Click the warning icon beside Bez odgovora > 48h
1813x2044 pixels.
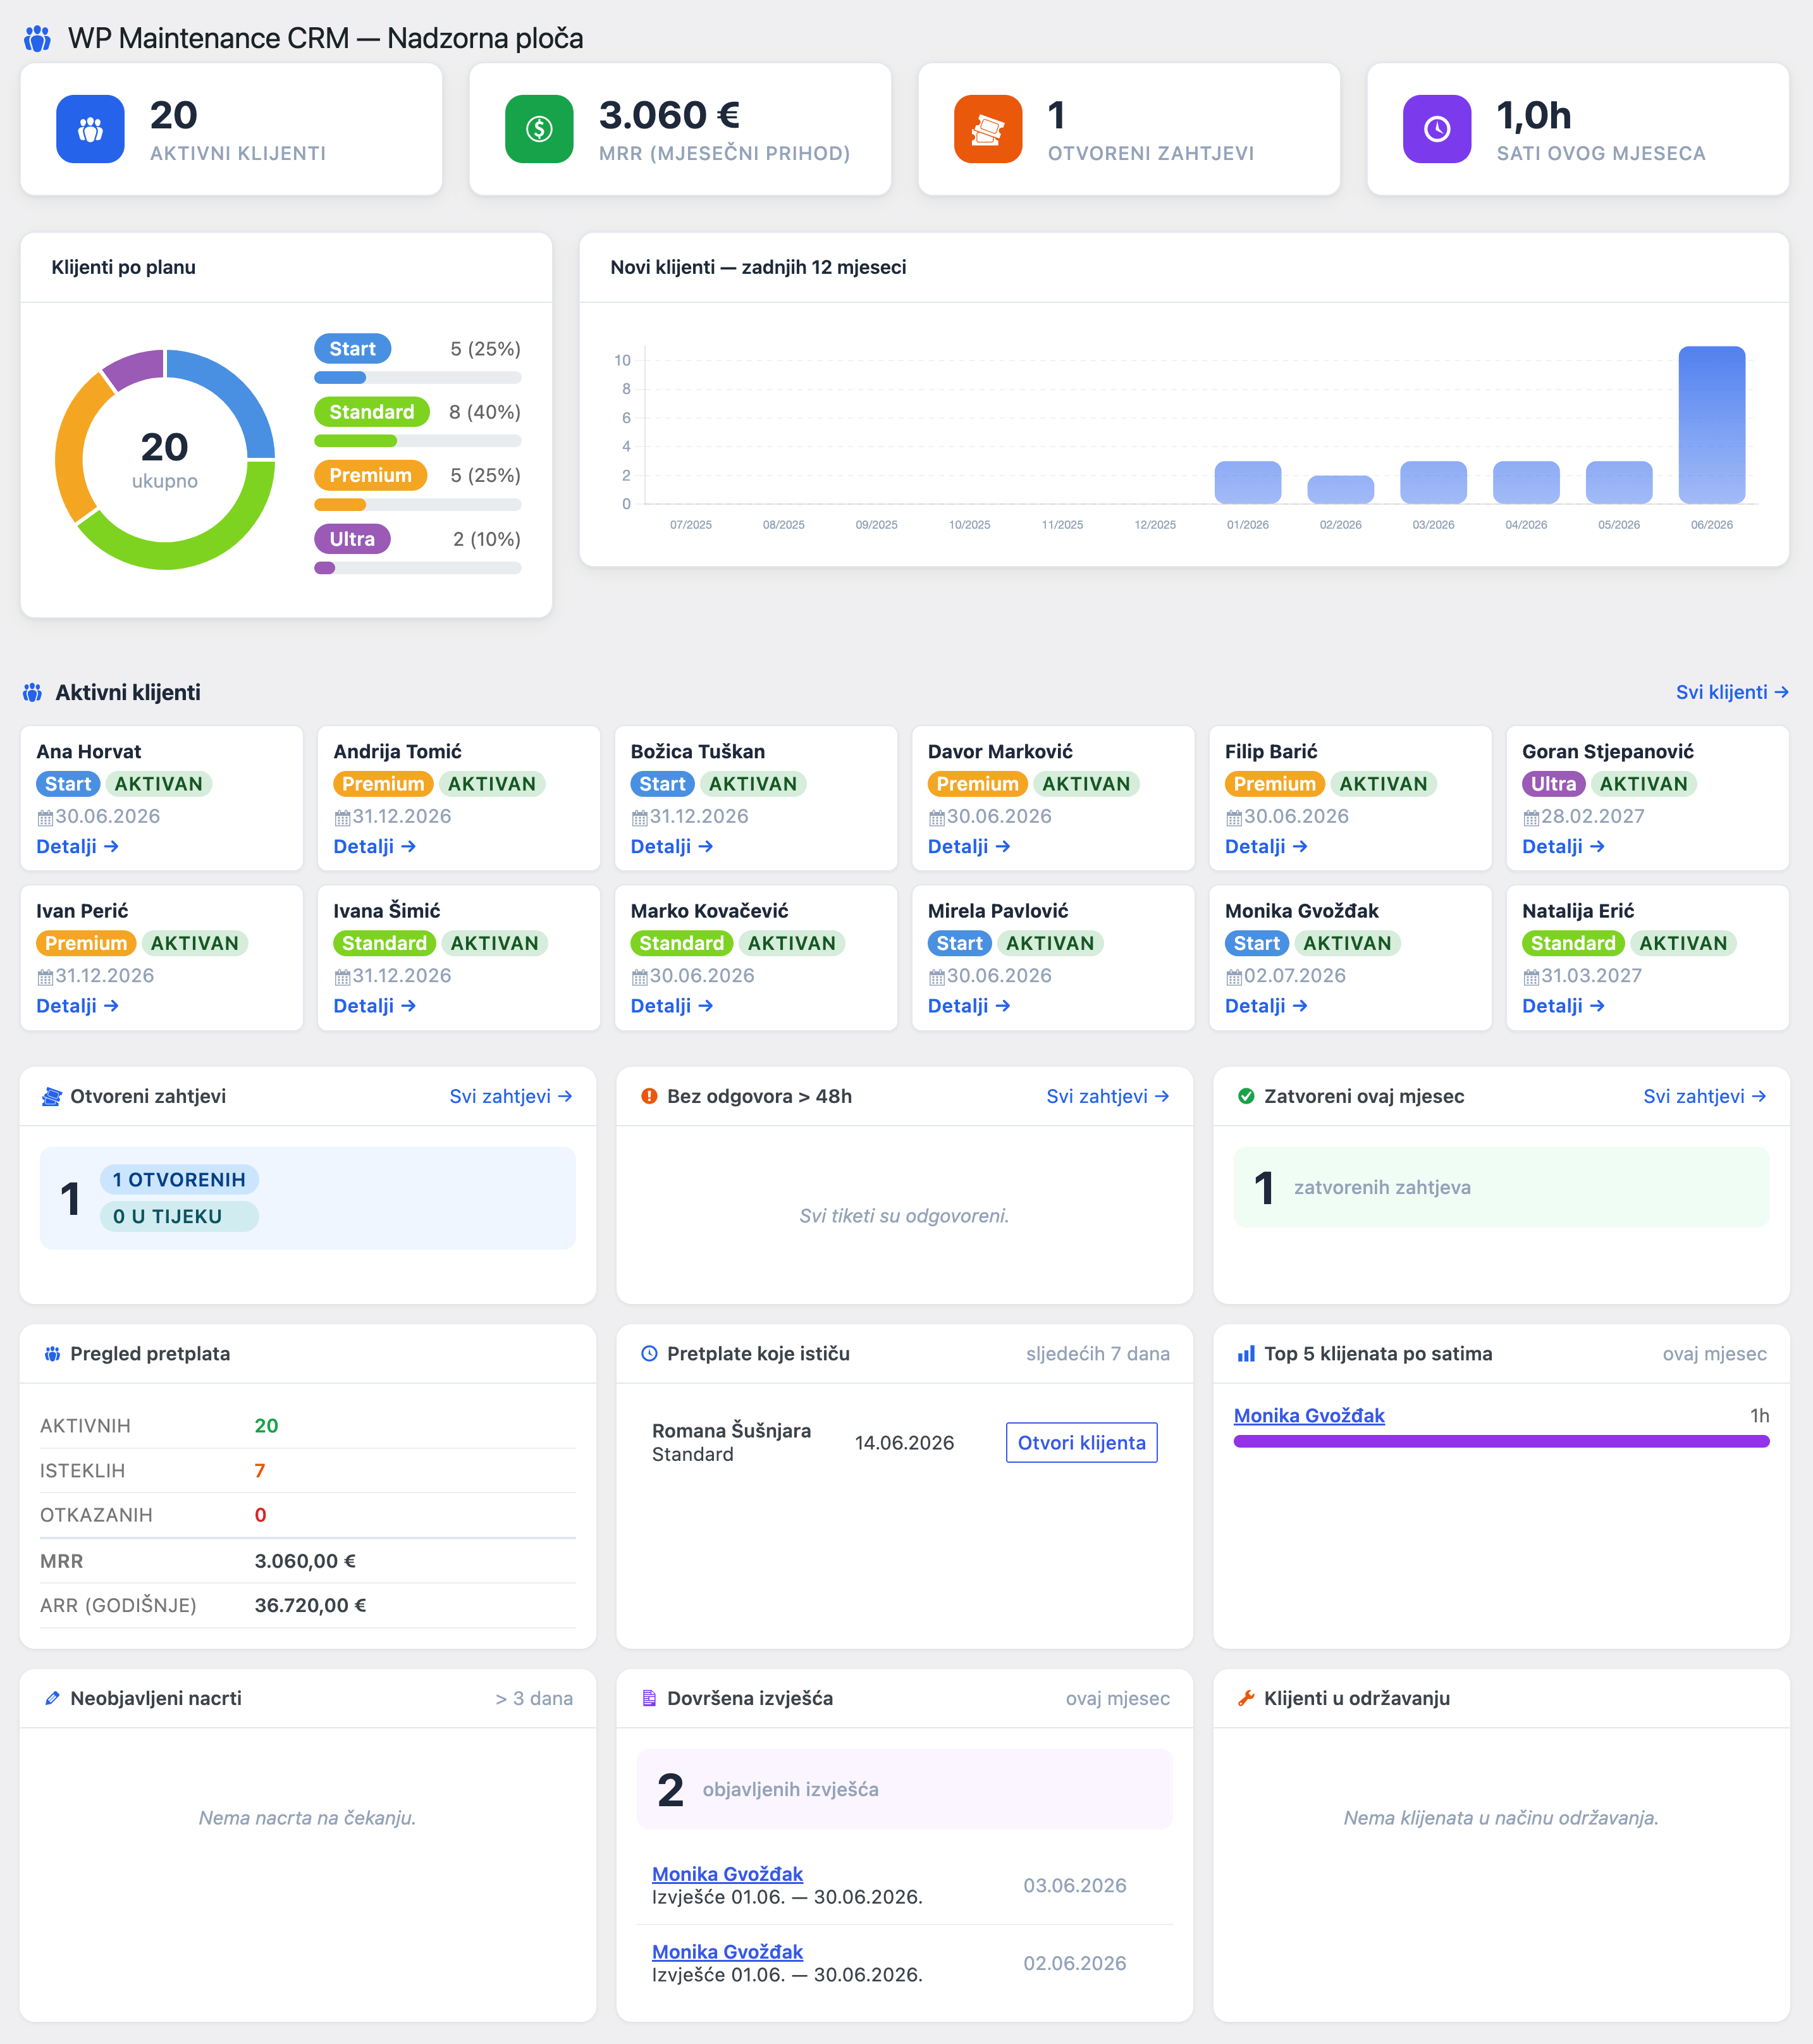pos(649,1096)
